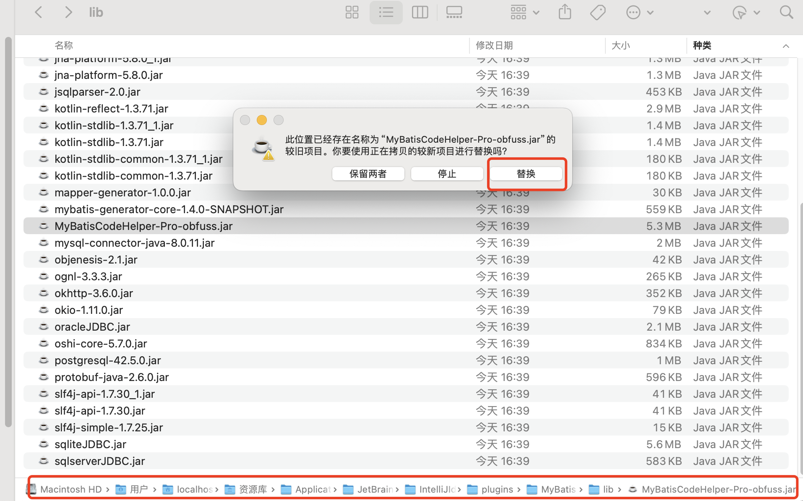The width and height of the screenshot is (803, 501).
Task: Select slf4j-simple-1.7.25.jar file
Action: point(406,428)
